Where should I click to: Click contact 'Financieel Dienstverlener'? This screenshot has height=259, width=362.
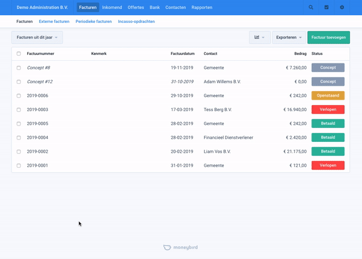(228, 138)
